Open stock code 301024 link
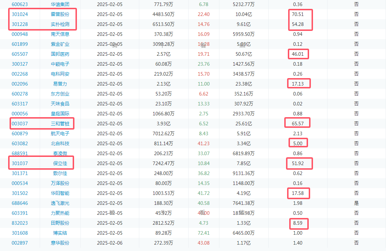This screenshot has width=386, height=251. pyautogui.click(x=20, y=14)
